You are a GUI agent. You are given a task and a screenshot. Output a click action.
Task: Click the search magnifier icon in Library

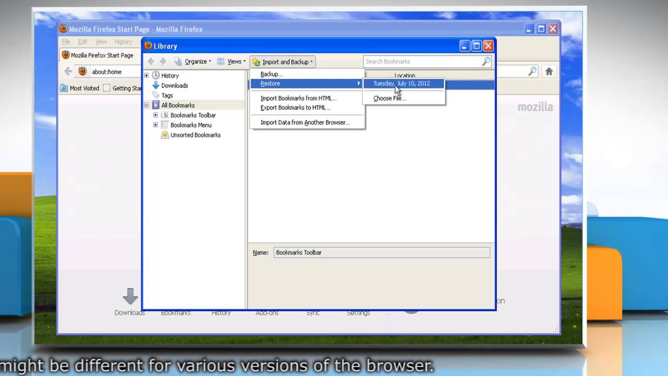tap(486, 62)
